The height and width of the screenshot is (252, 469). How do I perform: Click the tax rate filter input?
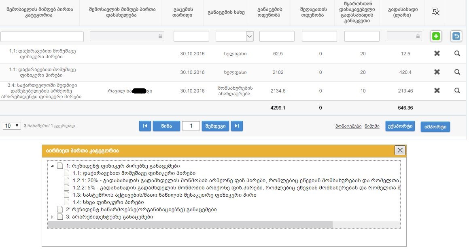[x=362, y=36]
